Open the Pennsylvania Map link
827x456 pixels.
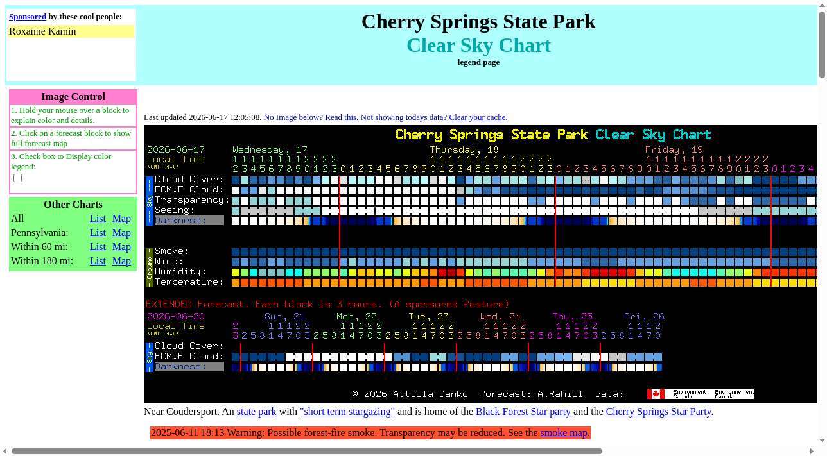(121, 233)
